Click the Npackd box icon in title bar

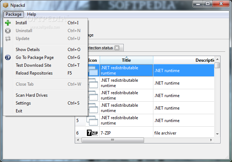[x=5, y=5]
